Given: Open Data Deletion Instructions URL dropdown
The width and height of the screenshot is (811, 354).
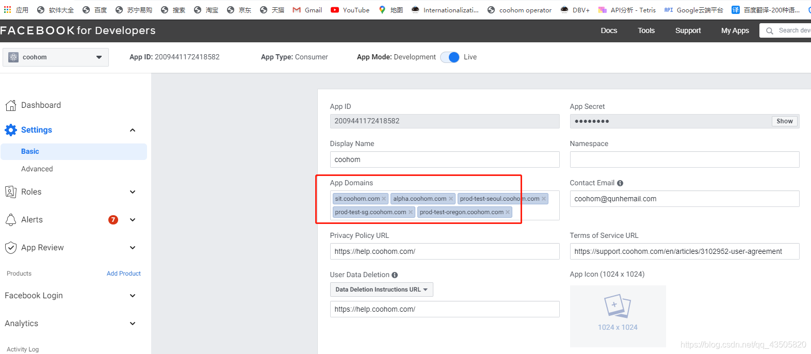Looking at the screenshot, I should coord(382,289).
